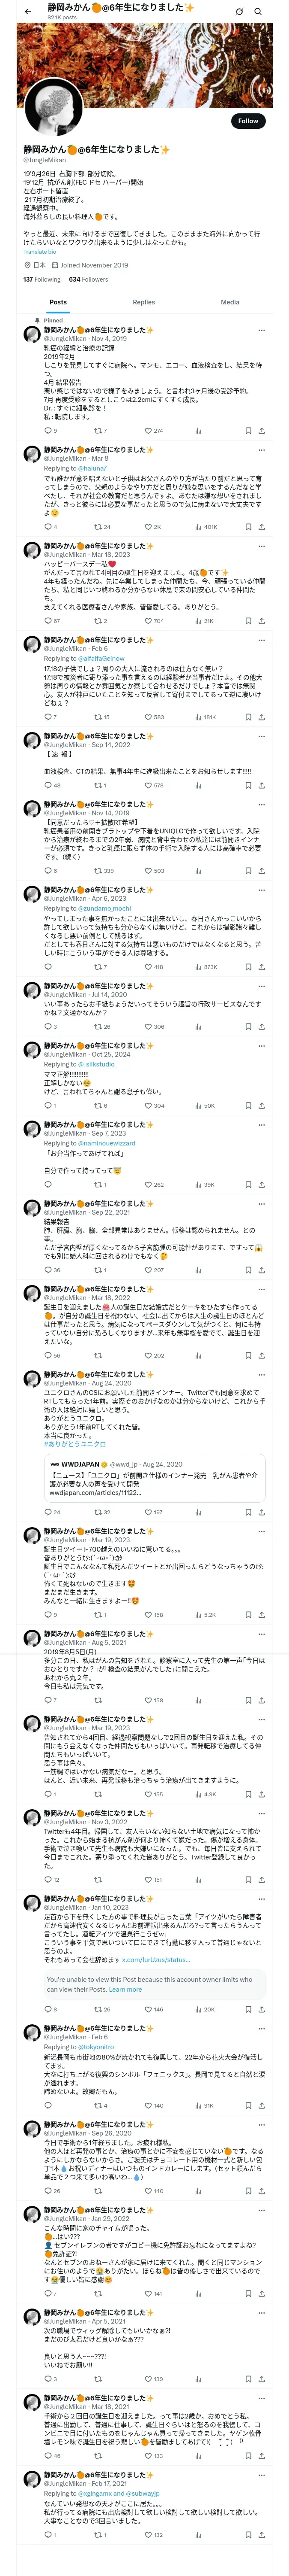This screenshot has width=289, height=2576.
Task: Share the Mar 18, 2023 post
Action: tap(261, 621)
